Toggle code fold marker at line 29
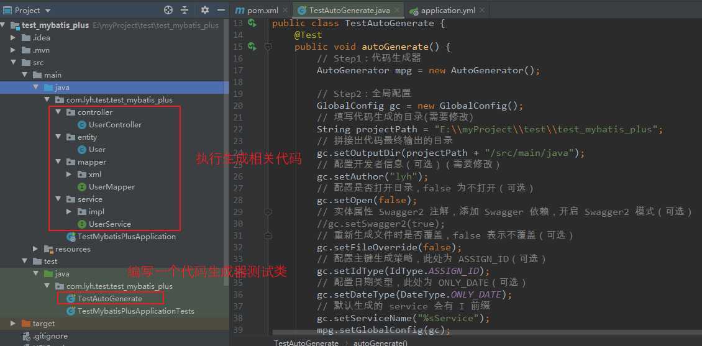The width and height of the screenshot is (702, 346). 268,212
